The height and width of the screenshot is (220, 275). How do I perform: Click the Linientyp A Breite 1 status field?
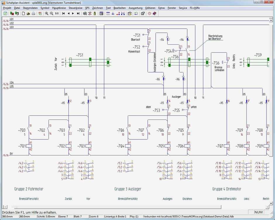(x=116, y=216)
